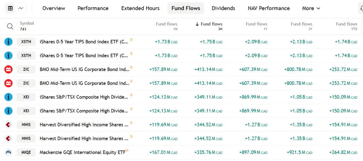The image size is (363, 161).
Task: Open the Overview tab
Action: tap(54, 8)
